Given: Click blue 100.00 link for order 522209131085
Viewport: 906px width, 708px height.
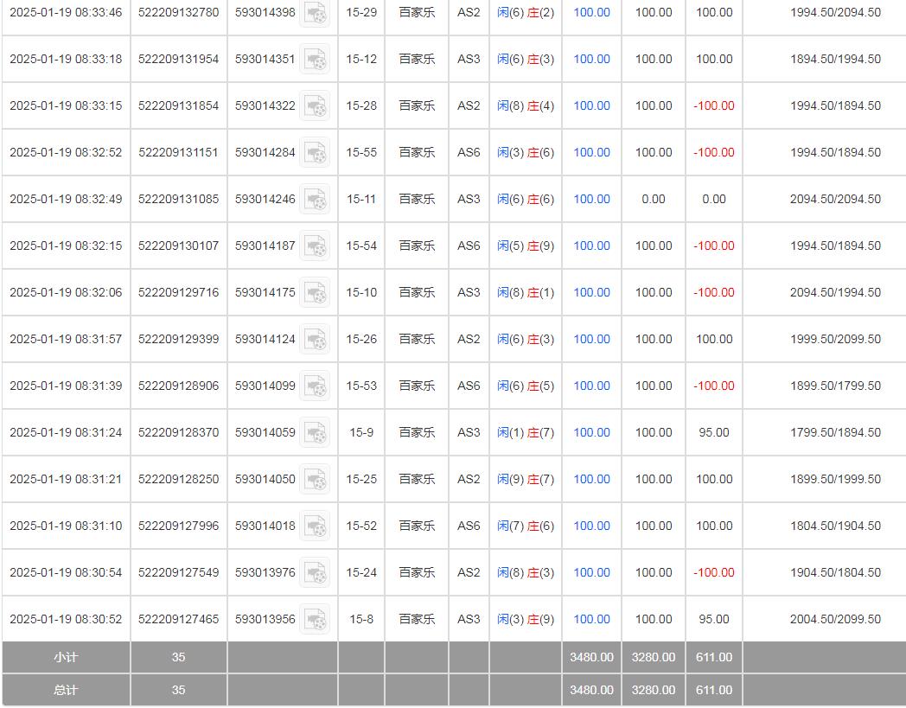Looking at the screenshot, I should tap(591, 200).
